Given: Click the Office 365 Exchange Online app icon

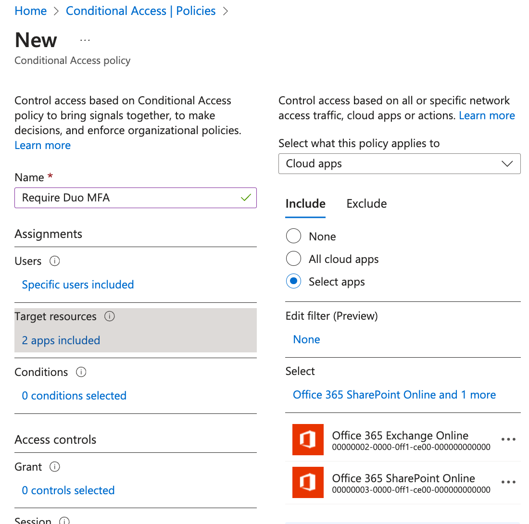Looking at the screenshot, I should click(x=308, y=439).
